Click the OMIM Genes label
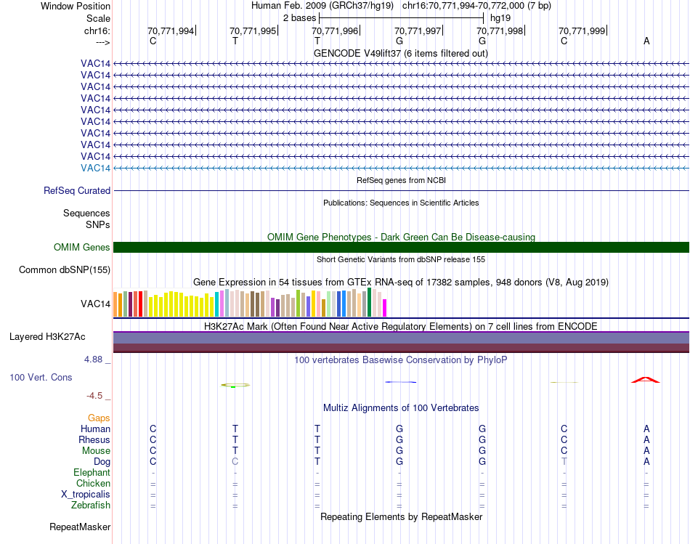 [82, 248]
